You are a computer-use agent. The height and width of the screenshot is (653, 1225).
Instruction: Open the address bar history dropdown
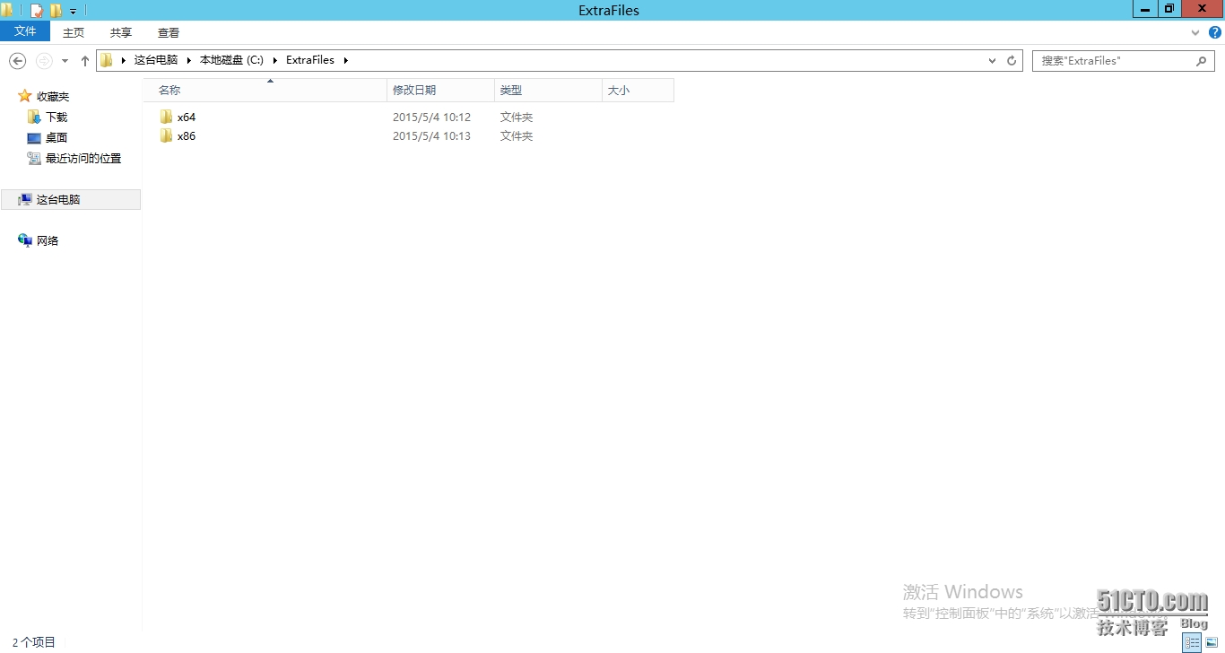point(992,60)
